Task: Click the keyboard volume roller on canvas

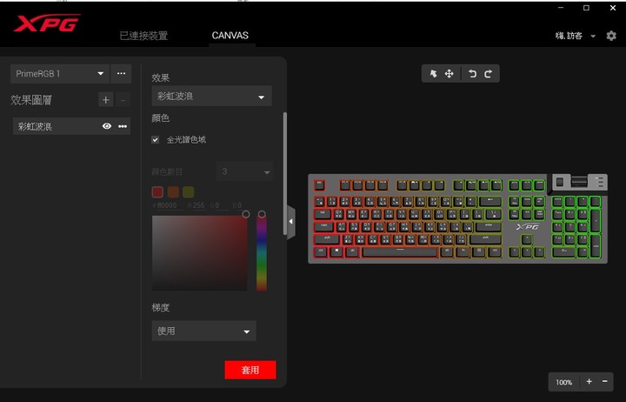Action: pos(579,182)
